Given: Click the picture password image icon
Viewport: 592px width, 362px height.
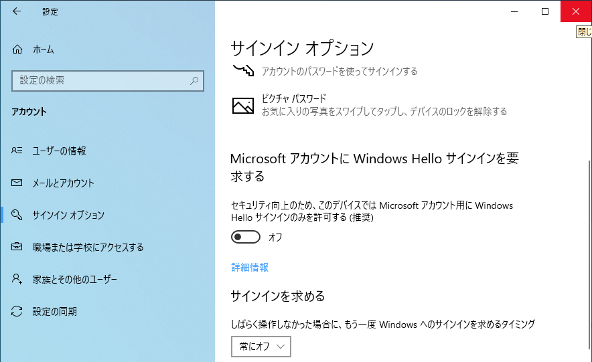Looking at the screenshot, I should pos(243,106).
